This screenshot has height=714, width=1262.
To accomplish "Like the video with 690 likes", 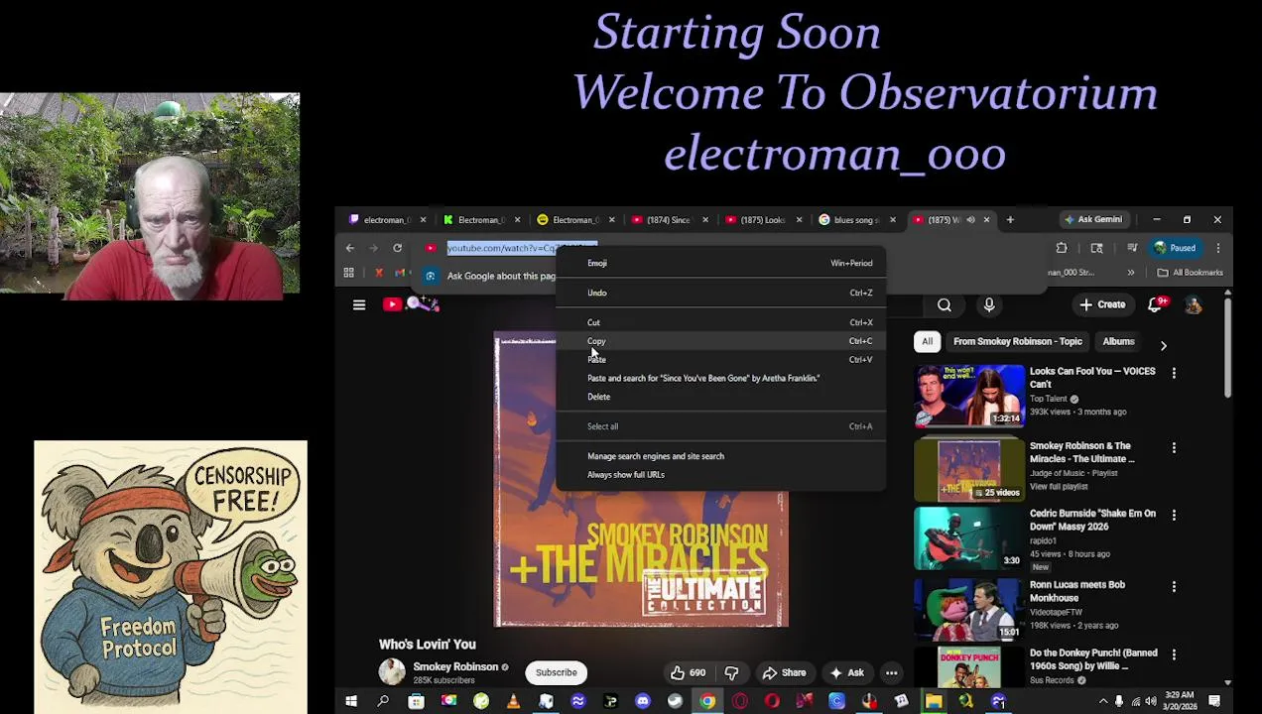I will (688, 672).
